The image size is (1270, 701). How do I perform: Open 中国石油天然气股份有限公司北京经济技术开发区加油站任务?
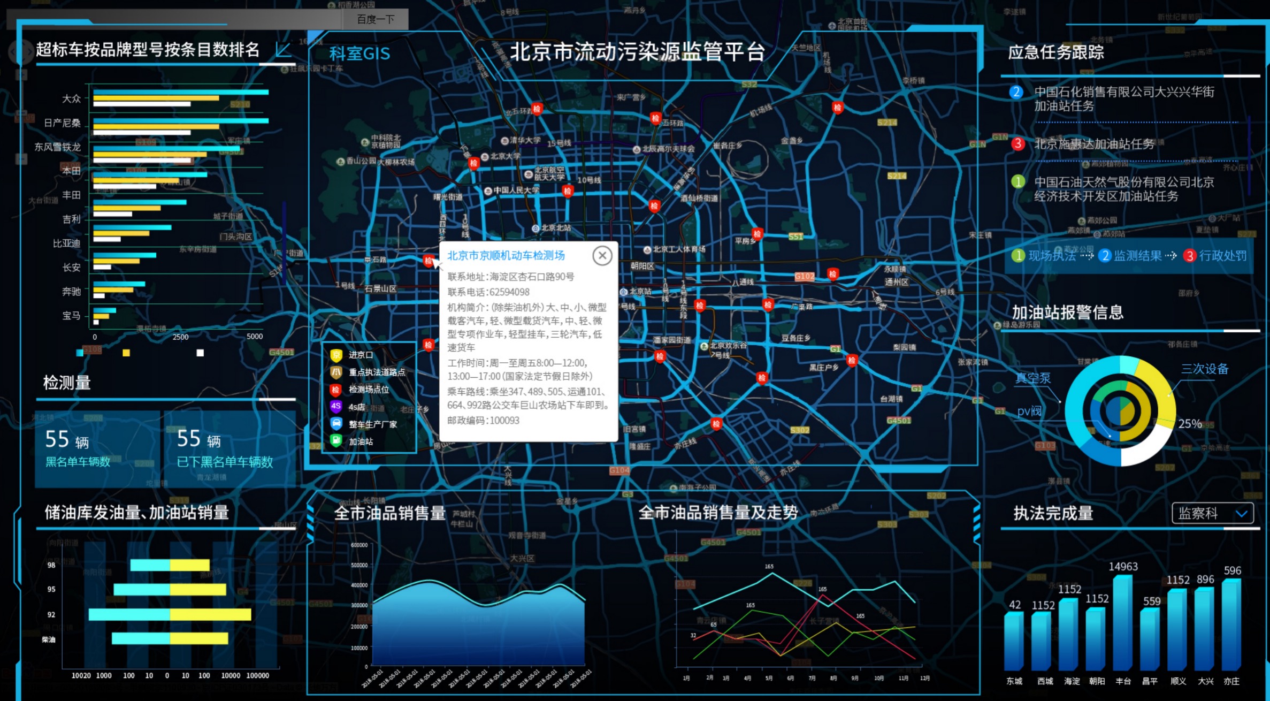click(x=1124, y=189)
